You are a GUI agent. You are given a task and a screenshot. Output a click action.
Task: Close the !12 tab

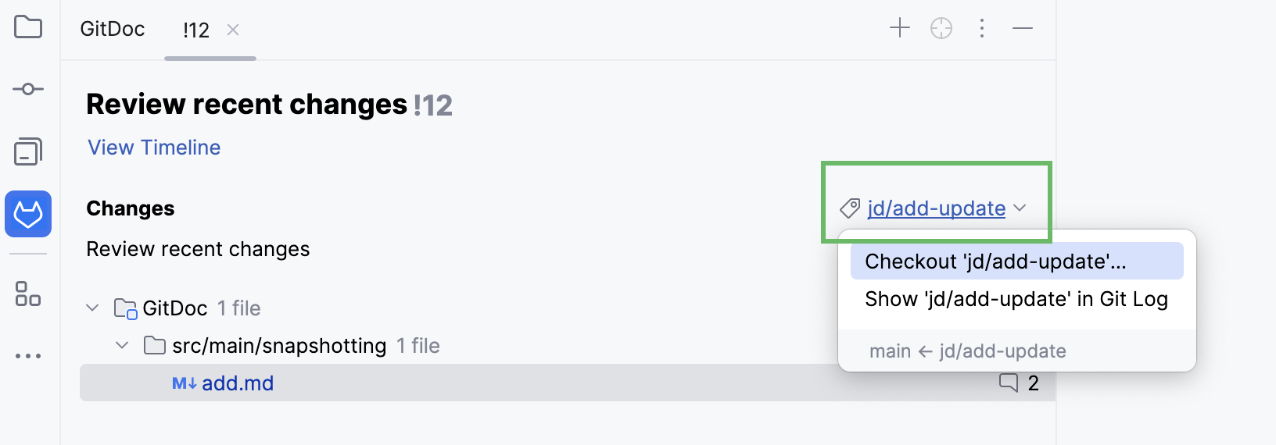coord(233,30)
